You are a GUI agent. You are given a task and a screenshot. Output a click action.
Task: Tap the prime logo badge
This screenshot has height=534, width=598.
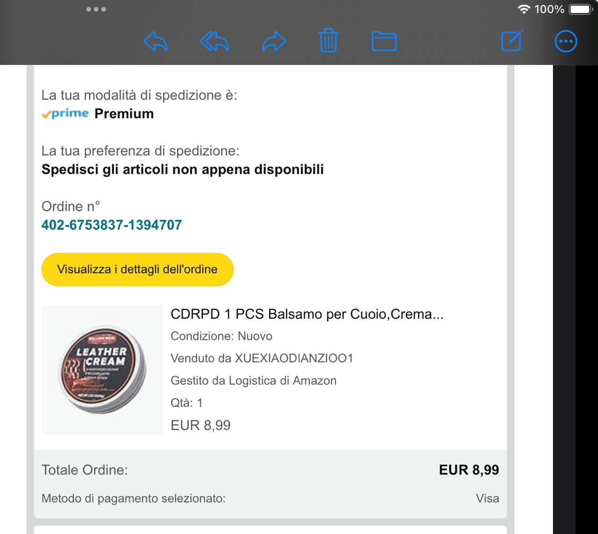(x=65, y=113)
